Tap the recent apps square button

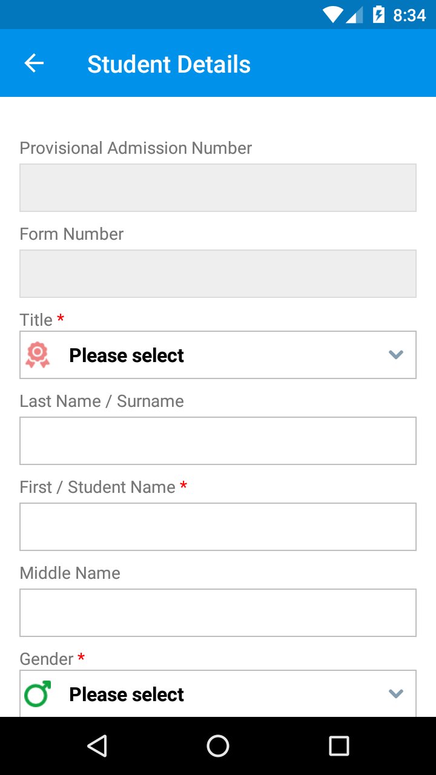[339, 746]
